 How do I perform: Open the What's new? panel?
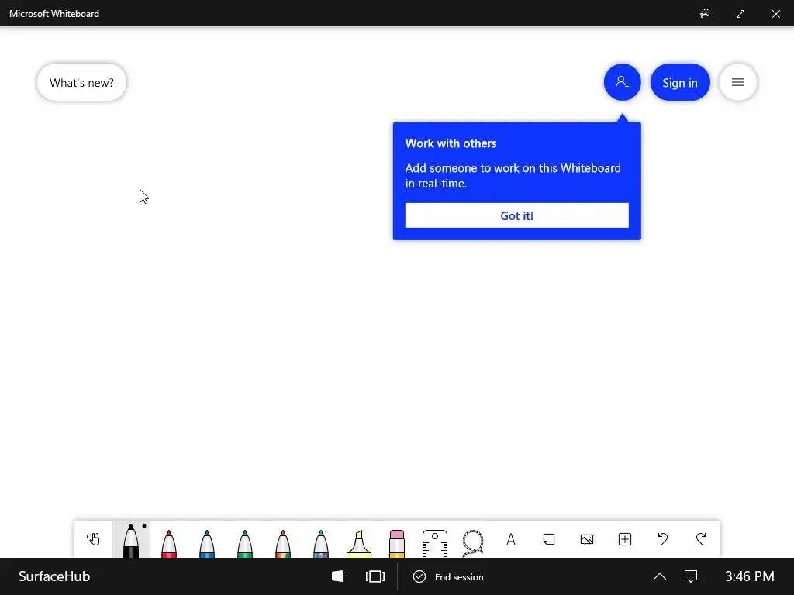(x=81, y=82)
